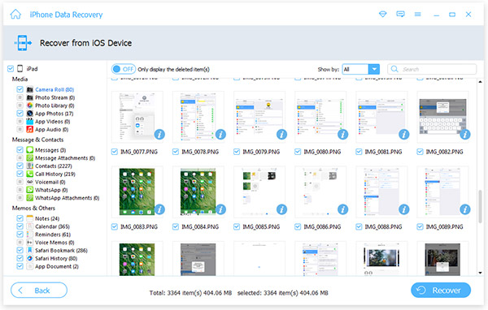Viewport: 488px width, 310px height.
Task: Click the WhatsApp icon
Action: (29, 190)
